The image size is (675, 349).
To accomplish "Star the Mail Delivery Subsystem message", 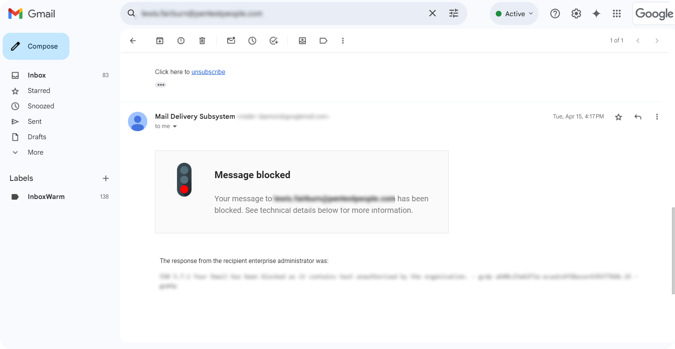I will [619, 117].
